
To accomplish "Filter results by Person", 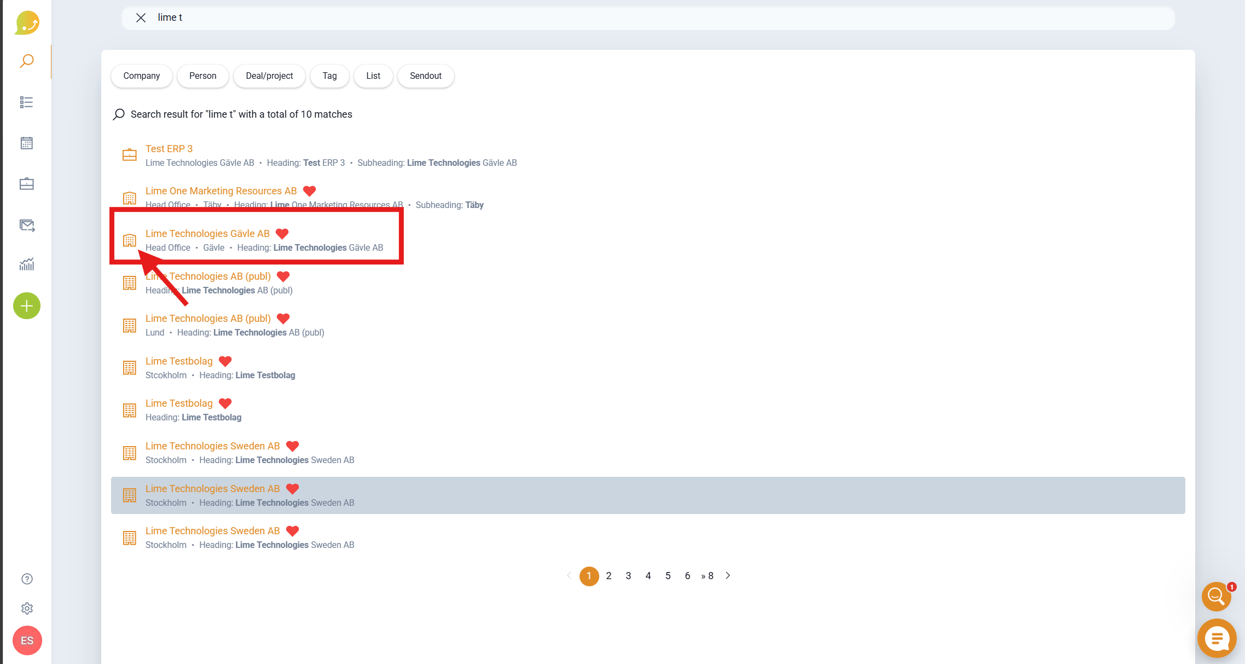I will [x=203, y=76].
